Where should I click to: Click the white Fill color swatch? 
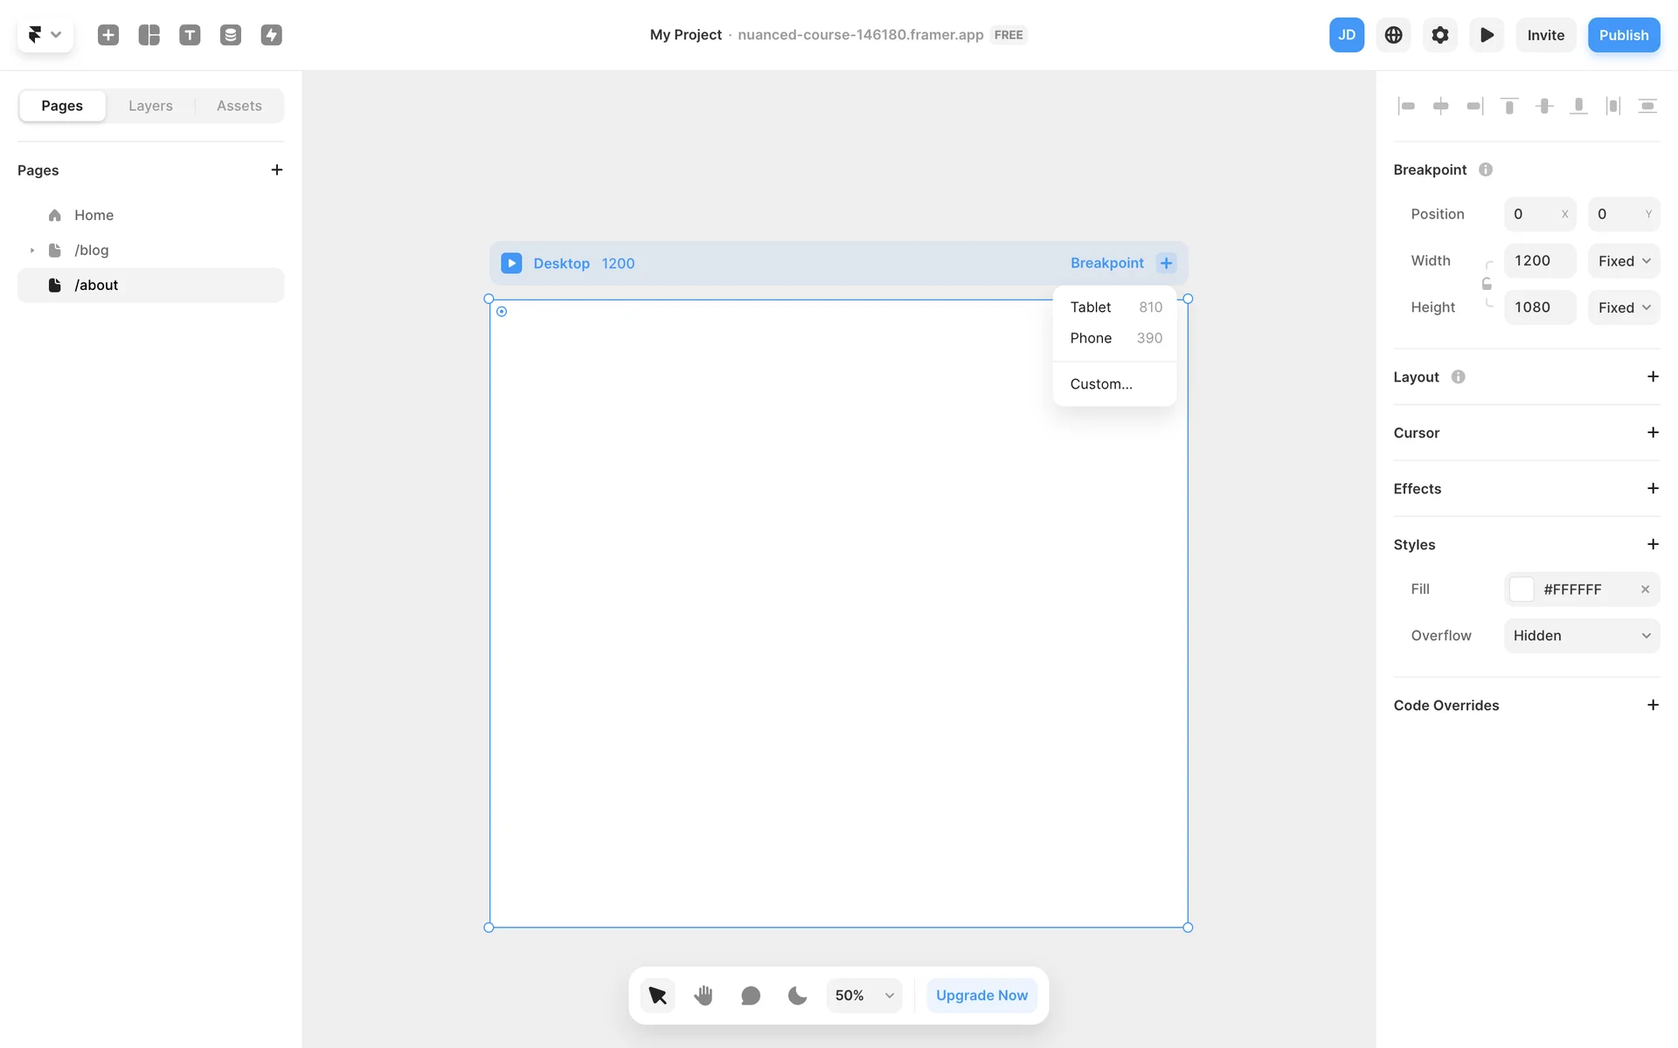coord(1522,589)
